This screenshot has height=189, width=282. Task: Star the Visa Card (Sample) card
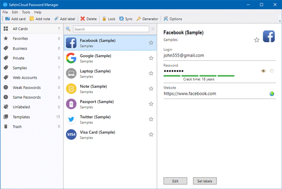point(151,134)
